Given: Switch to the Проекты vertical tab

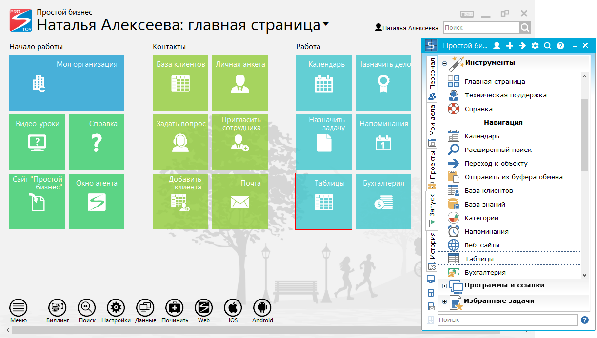Looking at the screenshot, I should tap(432, 170).
